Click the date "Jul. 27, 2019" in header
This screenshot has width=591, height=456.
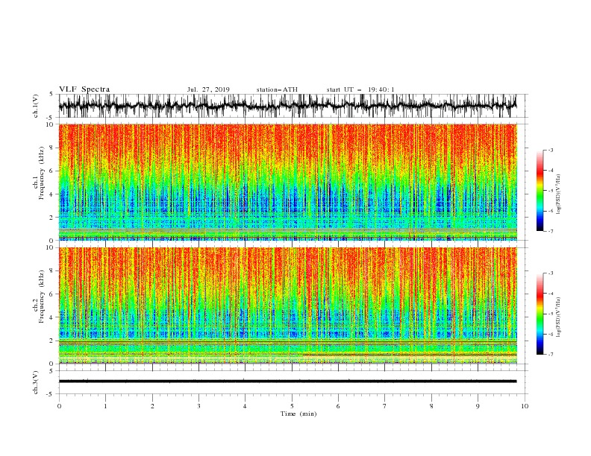[208, 89]
